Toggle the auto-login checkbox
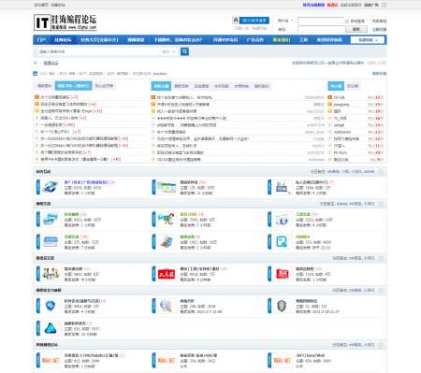 coord(347,22)
